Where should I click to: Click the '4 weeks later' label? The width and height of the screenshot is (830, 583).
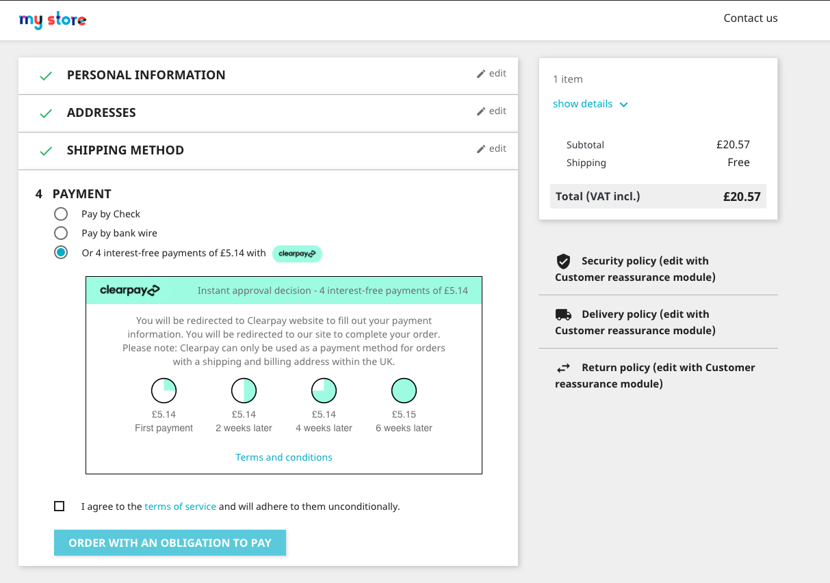324,428
